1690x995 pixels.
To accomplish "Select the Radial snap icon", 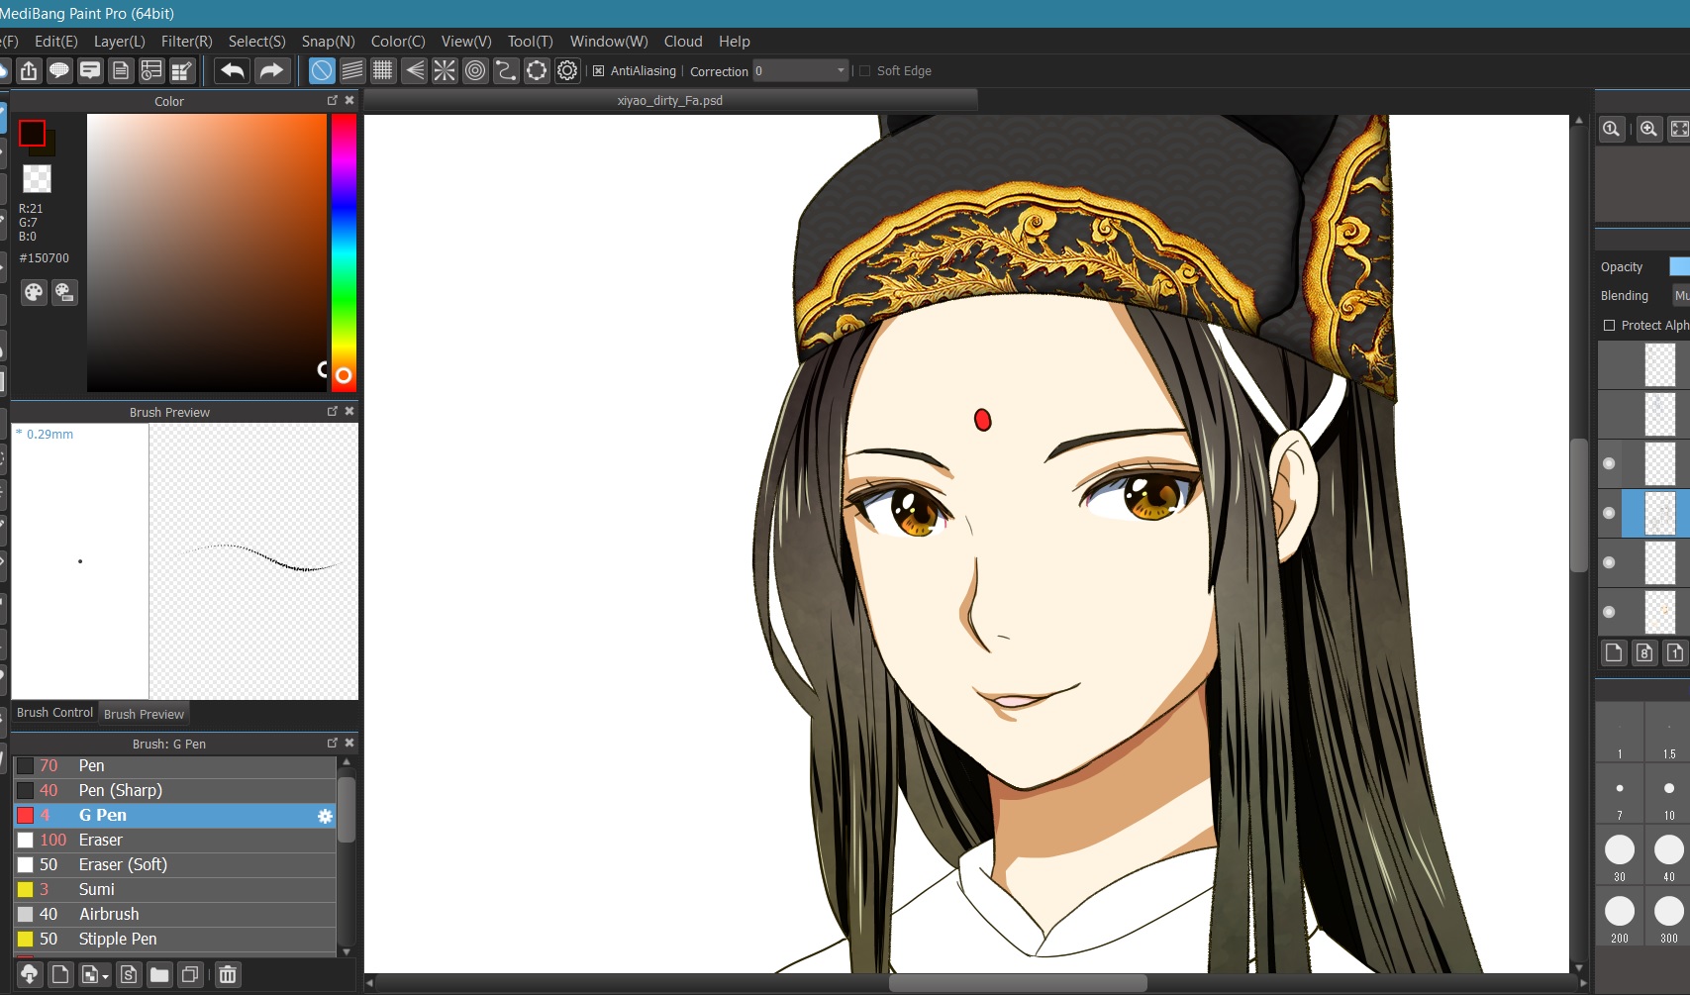I will [x=475, y=70].
